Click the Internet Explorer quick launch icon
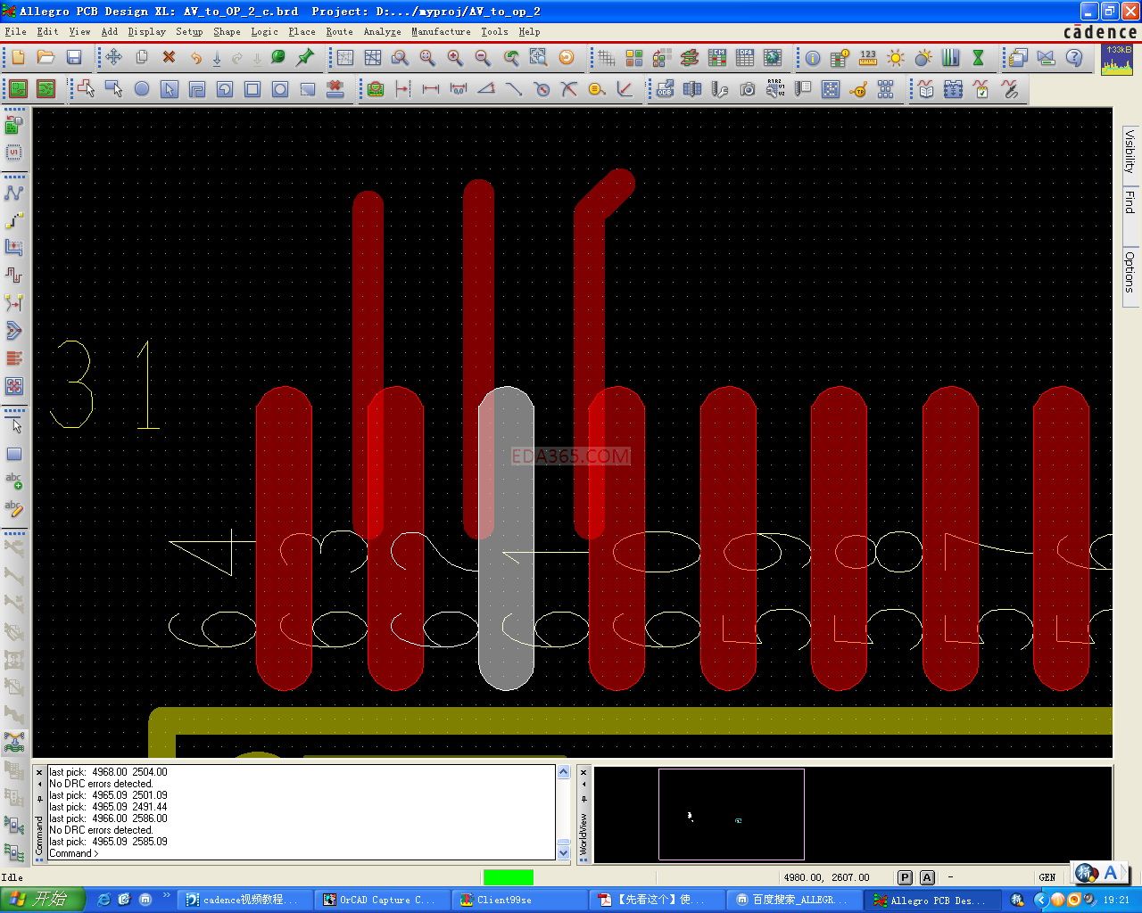 coord(103,900)
